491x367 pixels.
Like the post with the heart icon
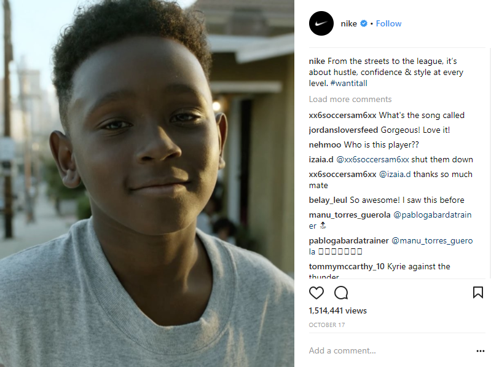point(316,293)
